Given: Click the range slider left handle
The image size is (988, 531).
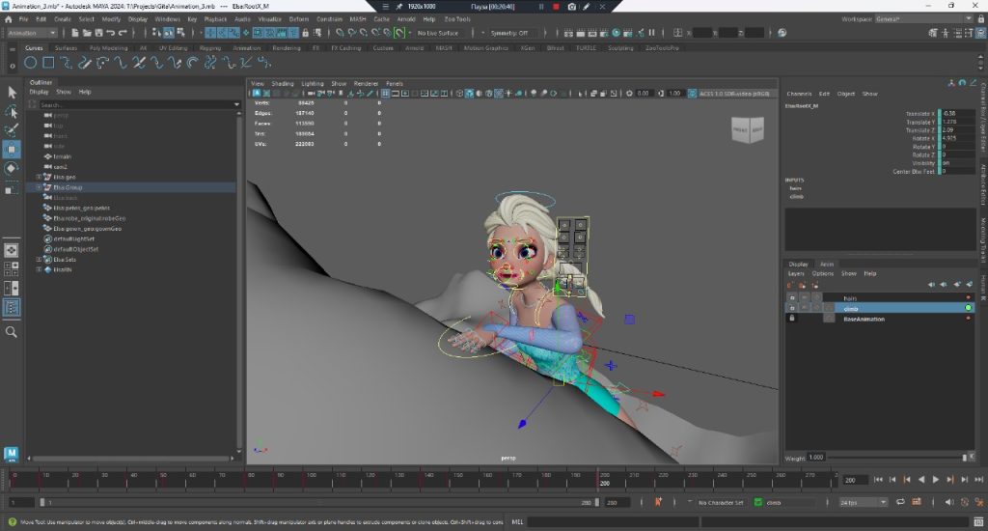Looking at the screenshot, I should click(x=42, y=503).
